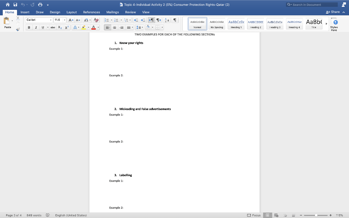The image size is (349, 218).
Task: Apply subscript formatting
Action: (60, 27)
